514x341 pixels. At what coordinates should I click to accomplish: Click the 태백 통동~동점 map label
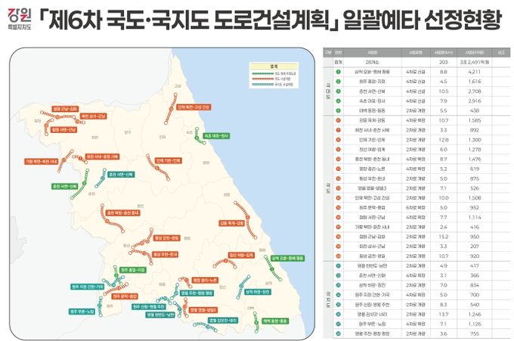(275, 320)
